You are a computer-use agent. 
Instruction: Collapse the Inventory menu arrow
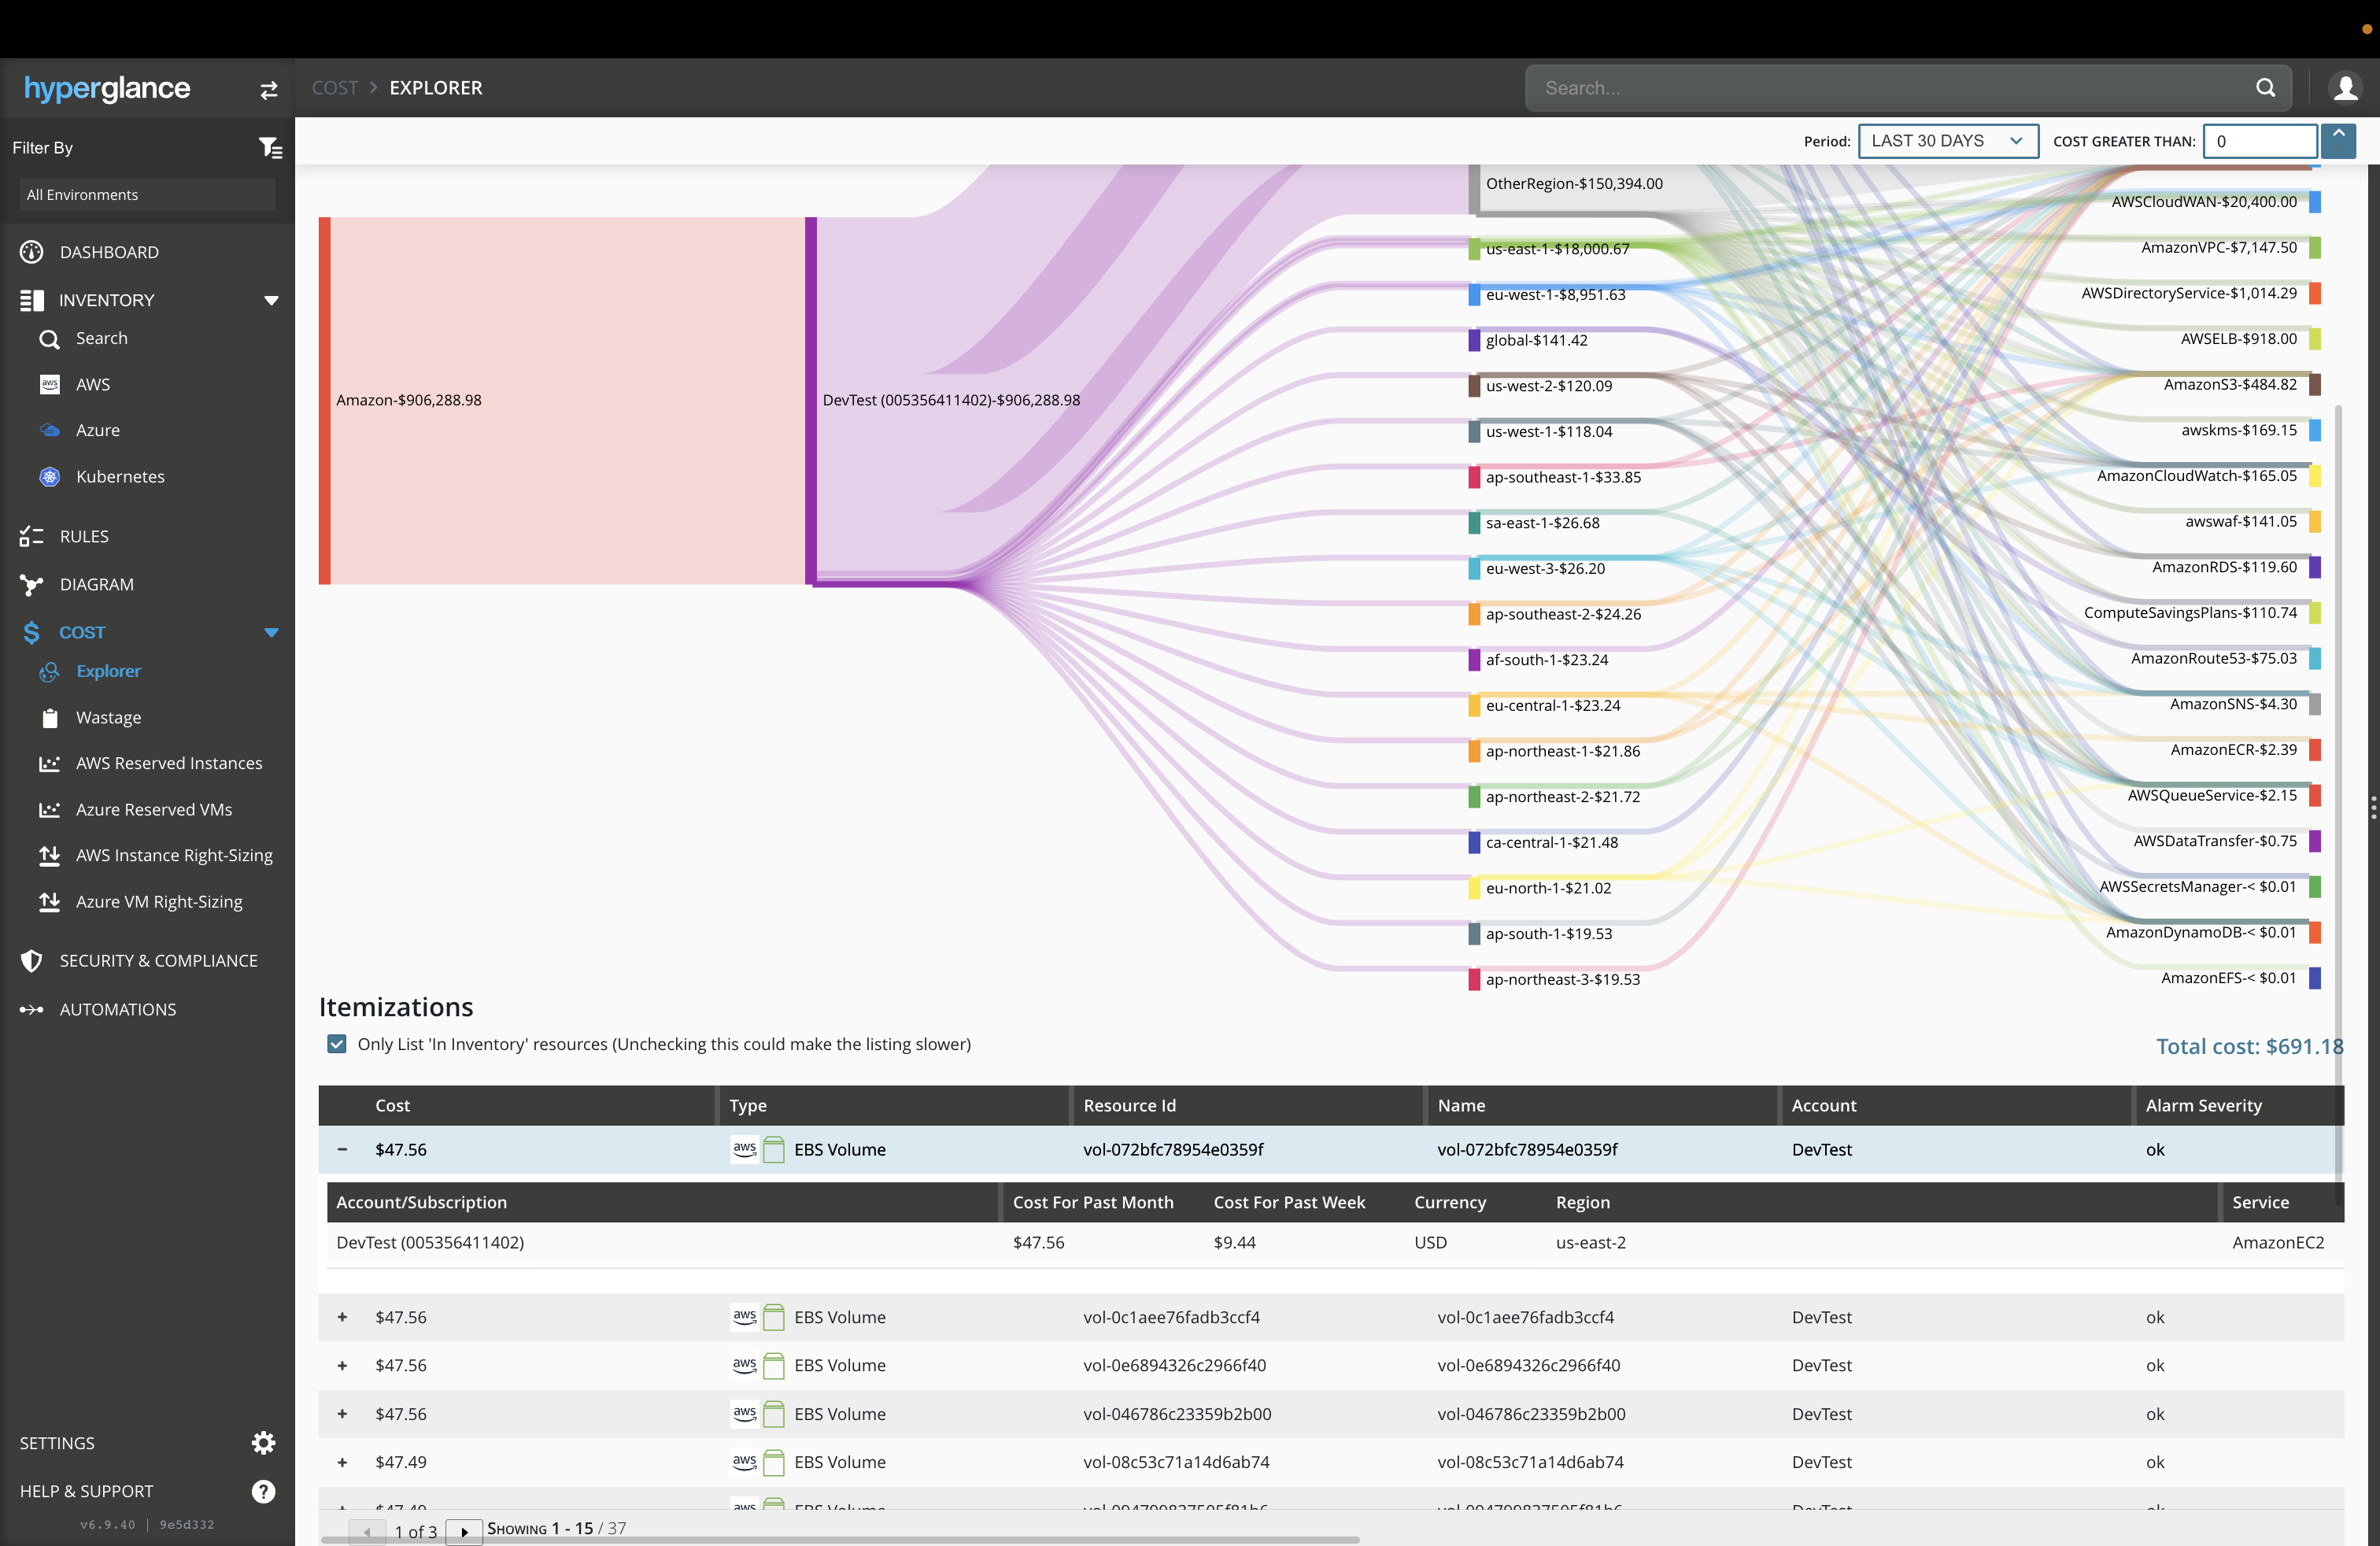point(271,300)
